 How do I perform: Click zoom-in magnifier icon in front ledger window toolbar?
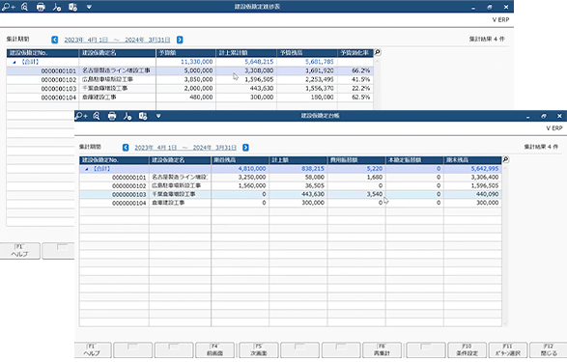[81, 116]
